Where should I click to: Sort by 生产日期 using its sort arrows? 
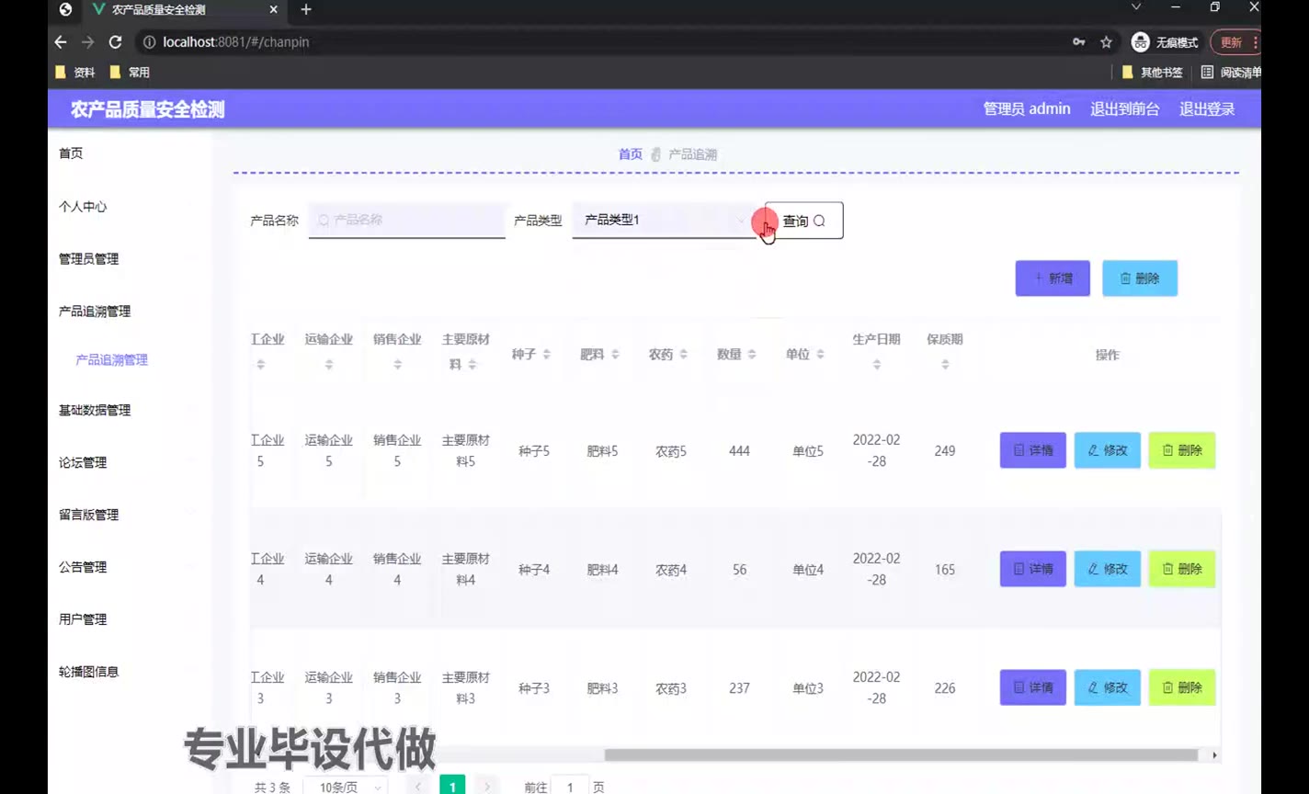point(876,365)
